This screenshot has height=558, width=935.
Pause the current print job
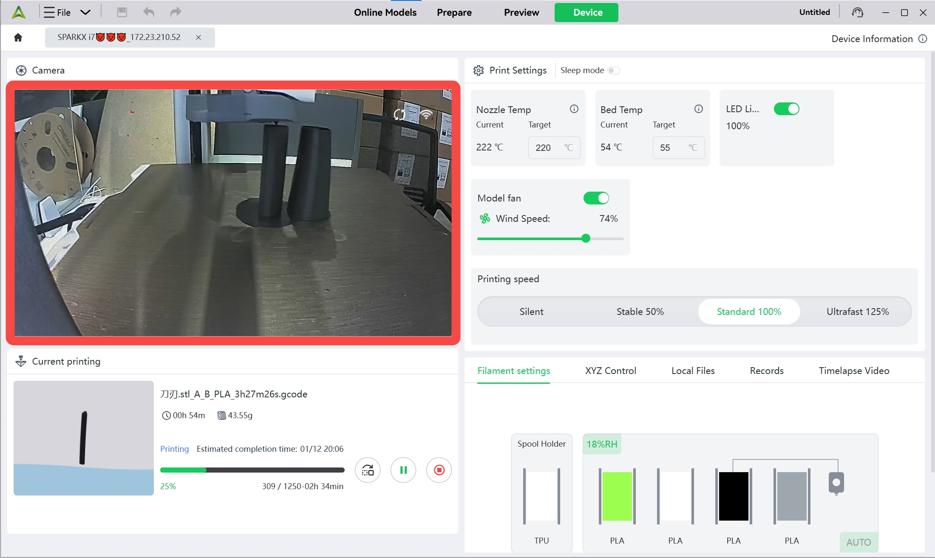(403, 470)
